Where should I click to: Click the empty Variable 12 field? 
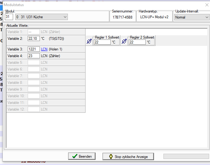tap(33, 109)
